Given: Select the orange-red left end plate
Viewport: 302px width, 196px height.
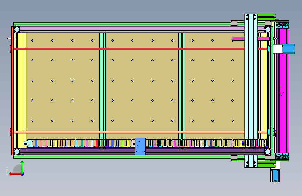Looking at the screenshot, I should pos(13,91).
